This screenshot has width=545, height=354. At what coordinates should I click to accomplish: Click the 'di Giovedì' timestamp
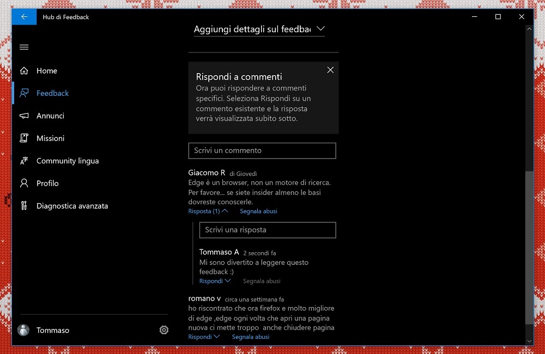(x=243, y=174)
